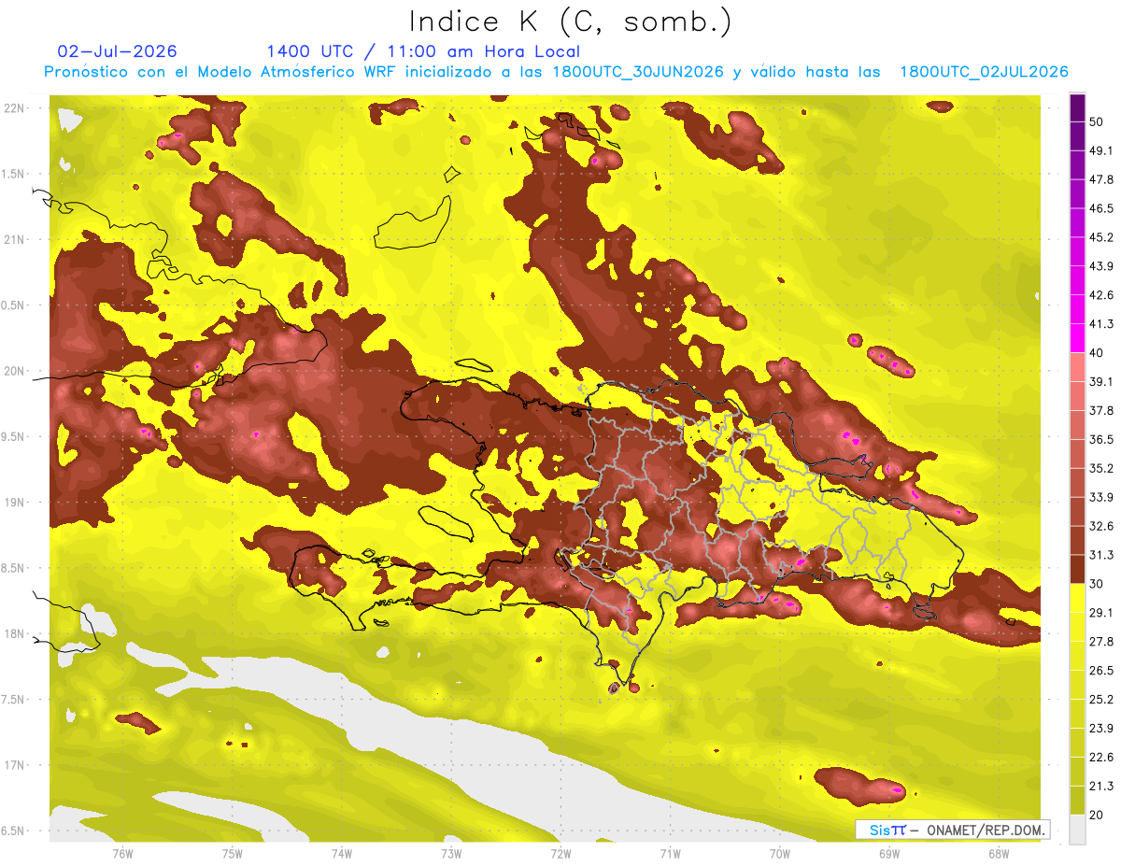
Task: Click the "22N" latitude label
Action: pyautogui.click(x=14, y=107)
